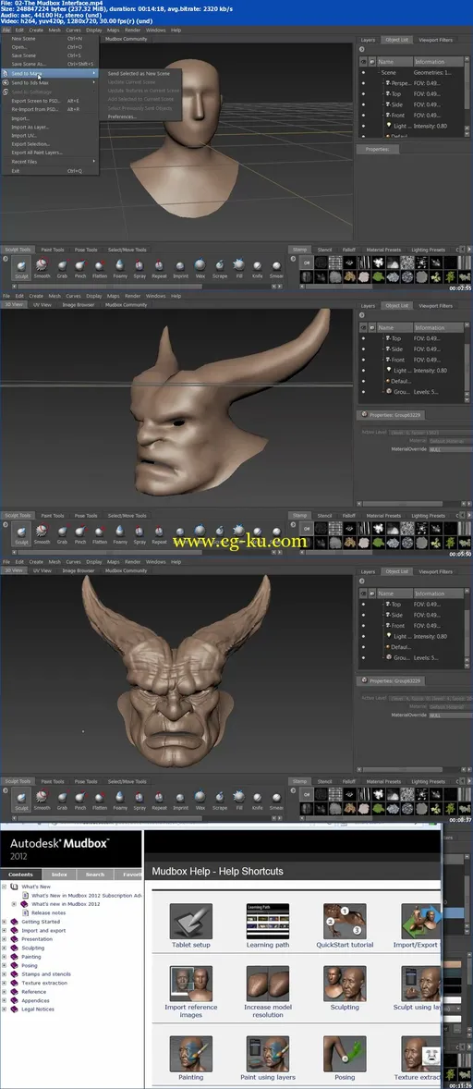Select the Smooth tool in the bald-bust frame
This screenshot has width=473, height=1089.
click(x=42, y=267)
